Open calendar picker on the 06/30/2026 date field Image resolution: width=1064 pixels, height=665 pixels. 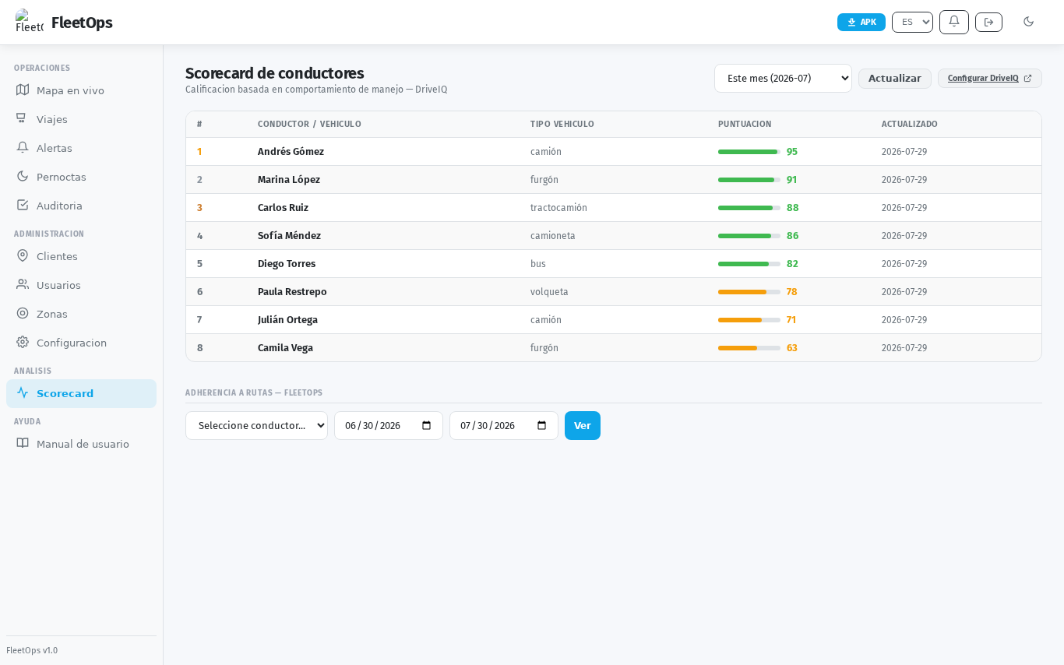426,425
